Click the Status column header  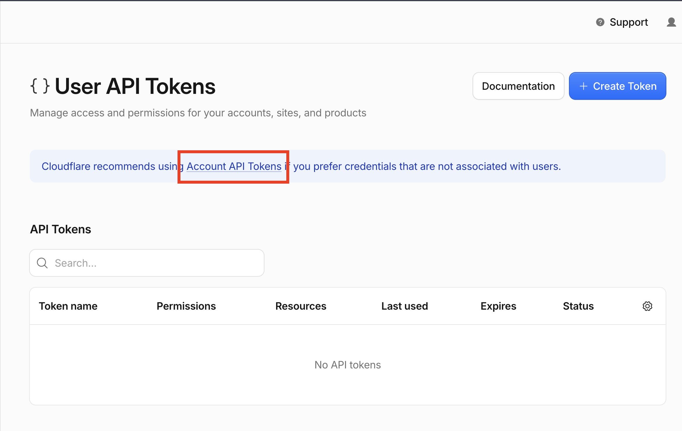click(578, 306)
